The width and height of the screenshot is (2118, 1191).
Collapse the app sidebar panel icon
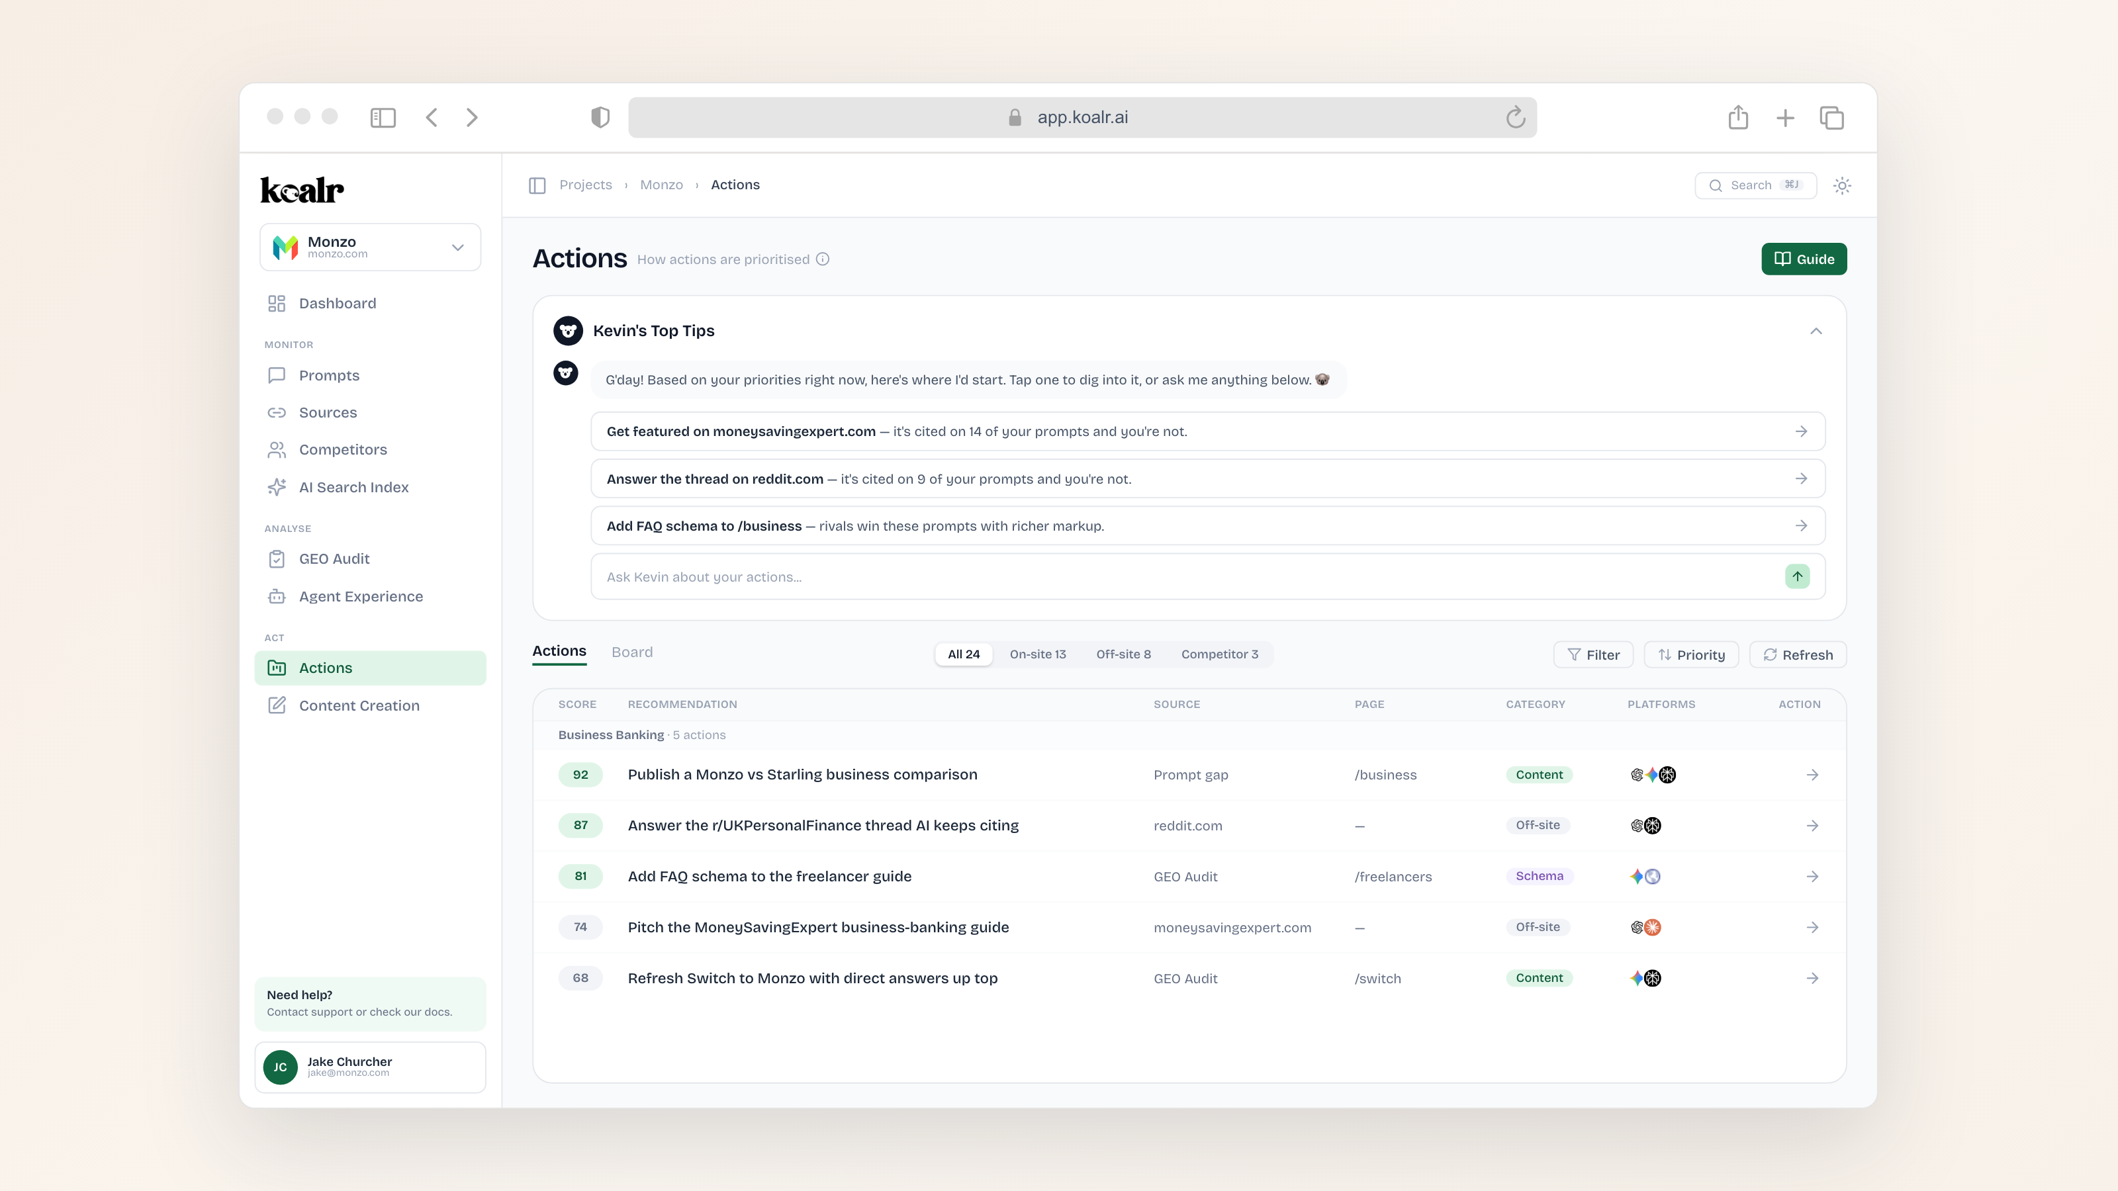coord(537,186)
